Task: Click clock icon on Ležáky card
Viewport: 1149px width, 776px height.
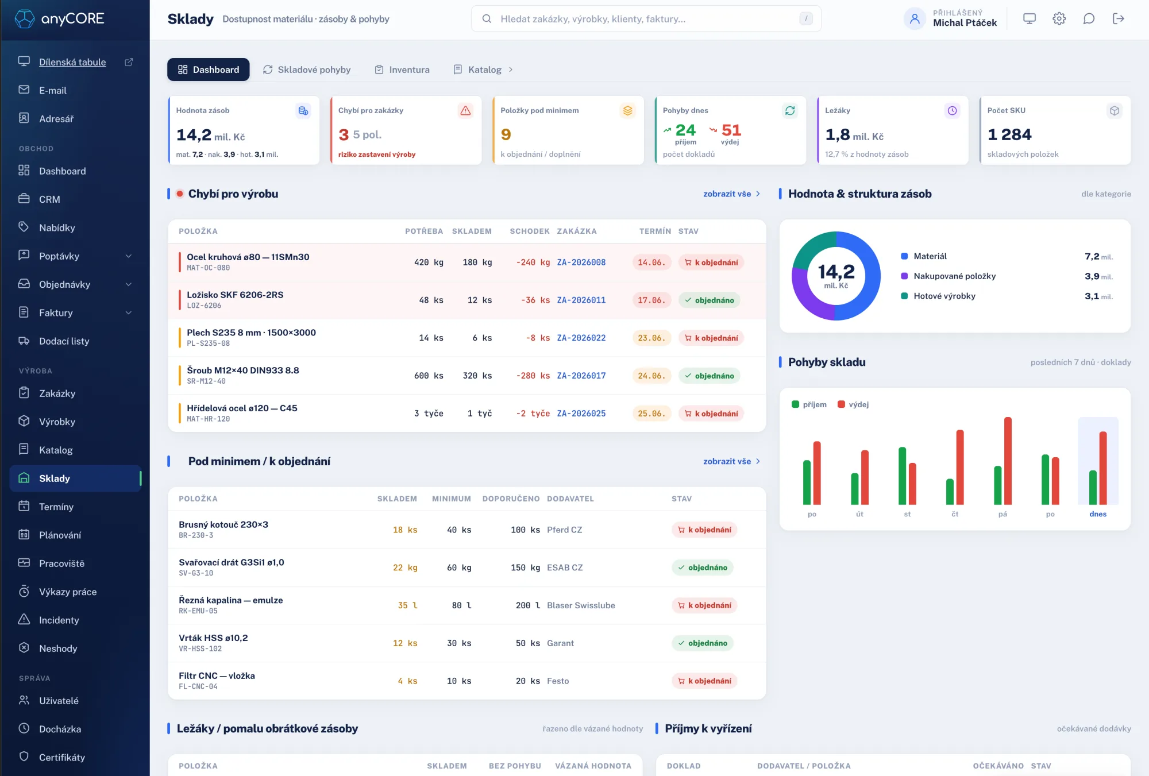Action: pyautogui.click(x=952, y=110)
